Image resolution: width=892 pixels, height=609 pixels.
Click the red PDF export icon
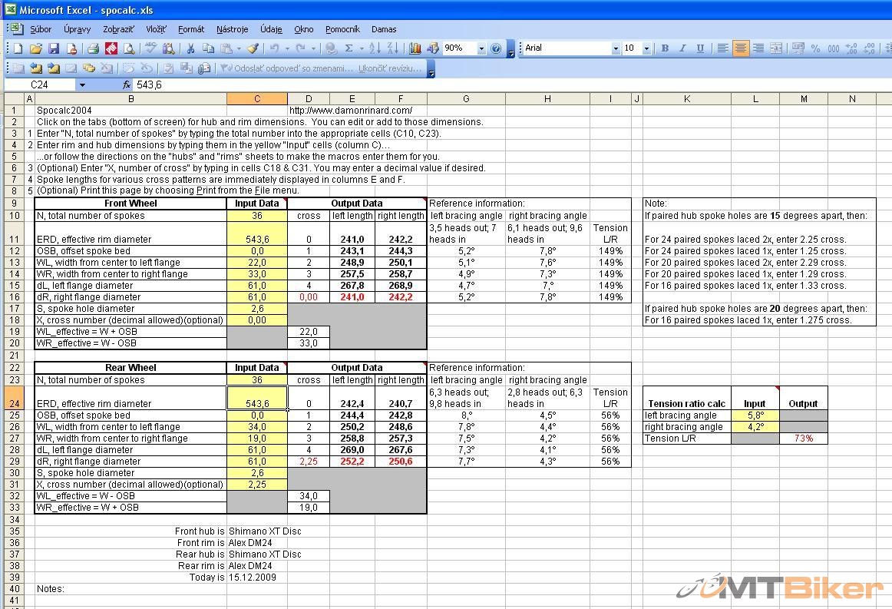click(111, 48)
